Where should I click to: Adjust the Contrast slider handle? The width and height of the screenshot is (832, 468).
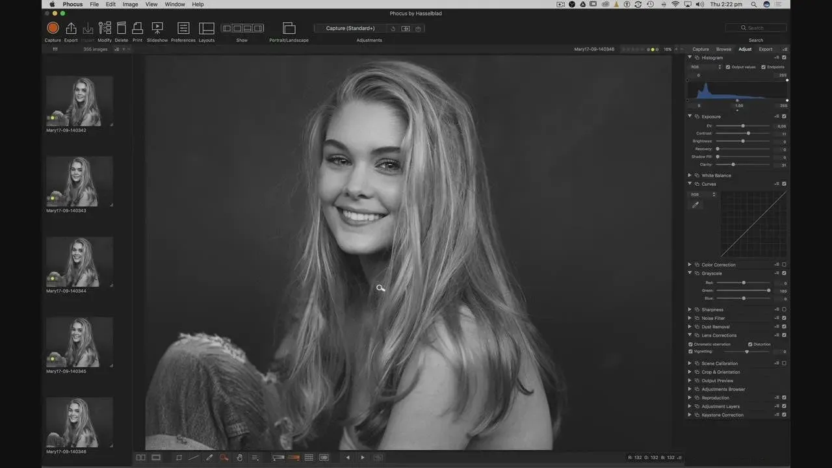[x=748, y=133]
